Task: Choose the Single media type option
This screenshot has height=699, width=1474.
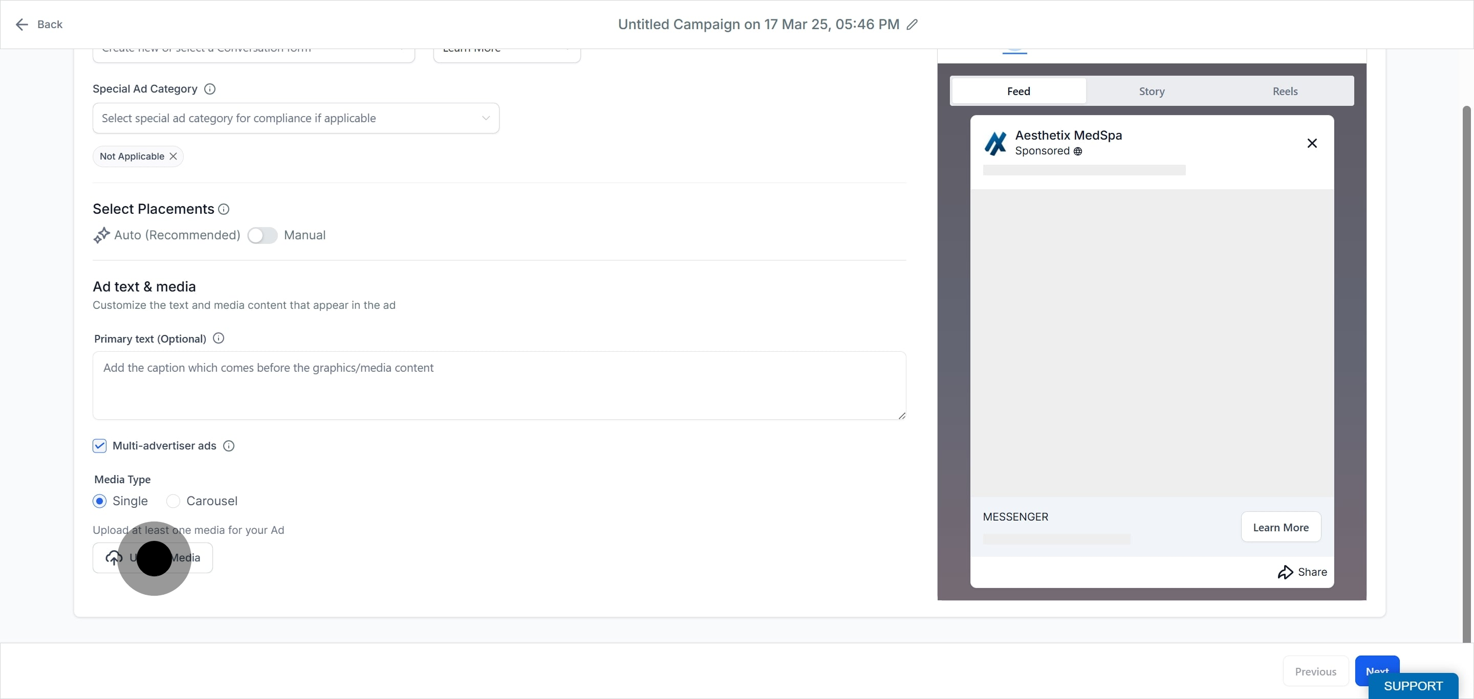Action: [100, 501]
